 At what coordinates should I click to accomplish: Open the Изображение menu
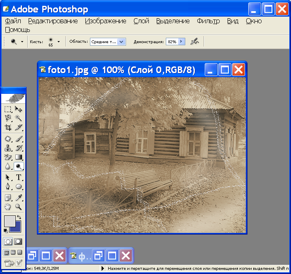pos(106,21)
